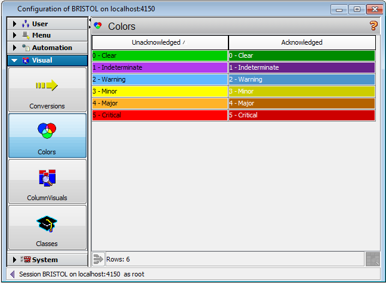Expand the Automation section arrow
The image size is (386, 283).
[x=14, y=48]
